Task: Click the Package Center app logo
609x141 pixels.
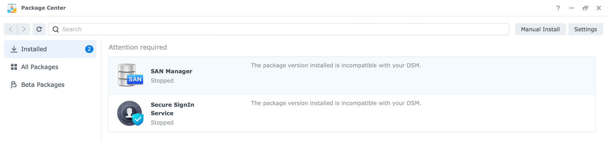Action: pos(12,8)
